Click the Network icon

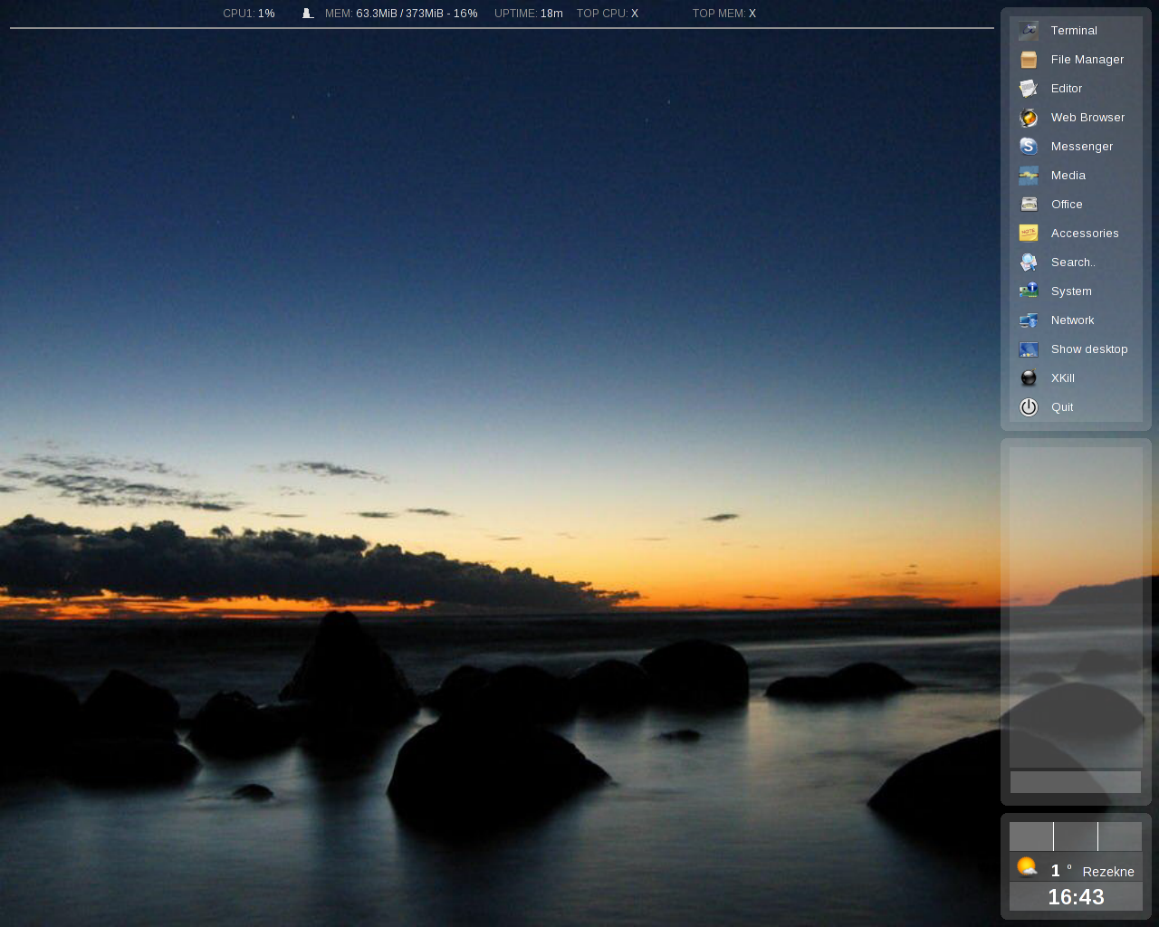(1029, 320)
